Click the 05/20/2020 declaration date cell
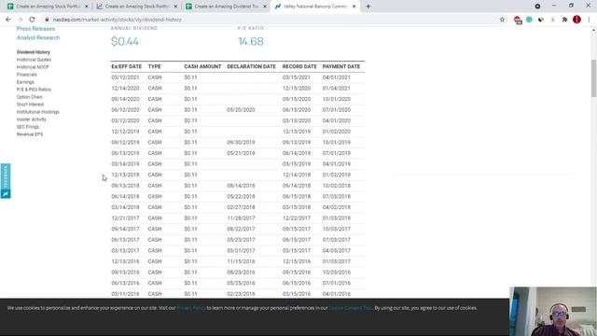Screen dimensions: 597x336 241,110
